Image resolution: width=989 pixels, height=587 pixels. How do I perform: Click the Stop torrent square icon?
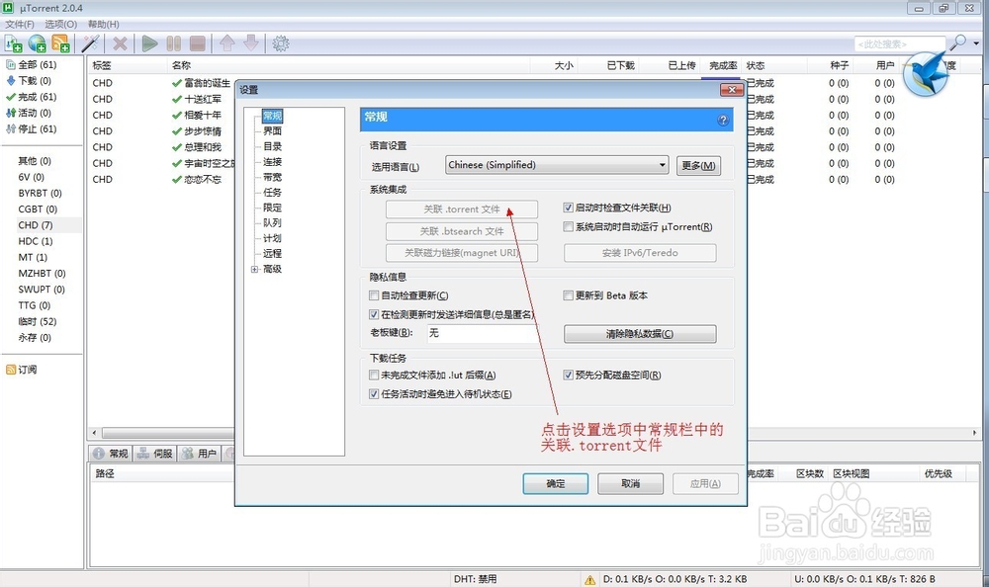point(198,43)
